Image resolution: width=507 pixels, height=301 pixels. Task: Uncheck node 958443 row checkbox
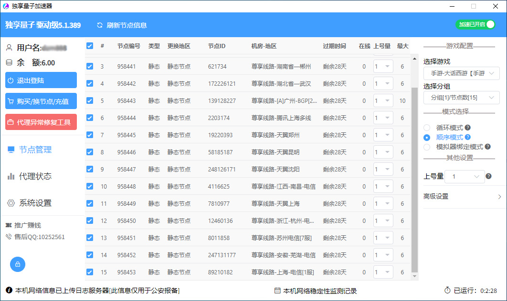90,100
